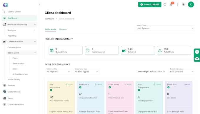Click the 'Total Engagements' label
This screenshot has height=114, width=200.
click(146, 101)
